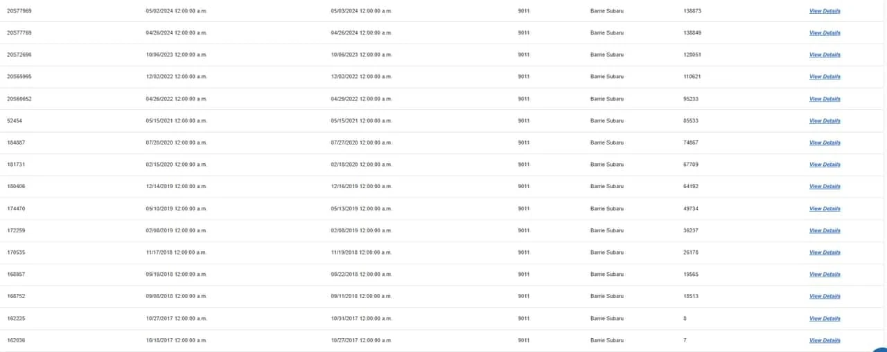
Task: Open View Details for record 20572696
Action: pyautogui.click(x=825, y=55)
